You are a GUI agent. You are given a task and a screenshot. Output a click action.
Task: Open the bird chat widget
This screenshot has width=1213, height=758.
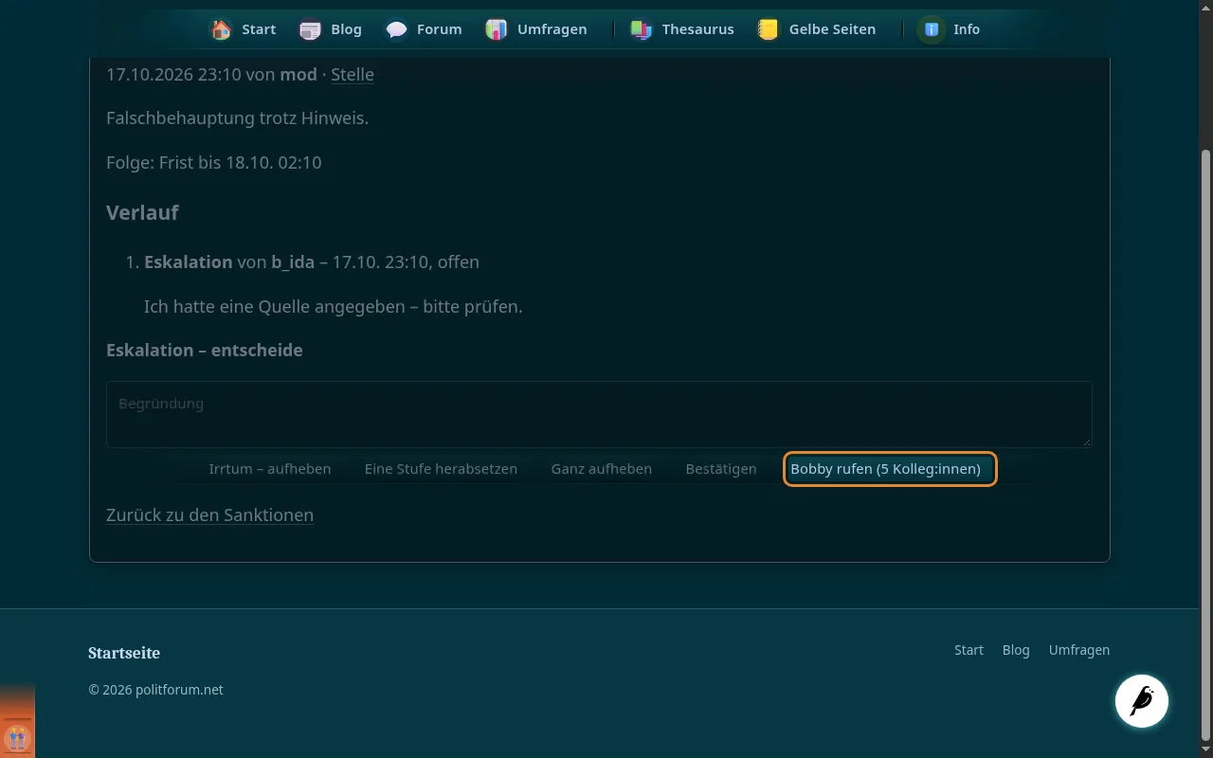tap(1142, 701)
